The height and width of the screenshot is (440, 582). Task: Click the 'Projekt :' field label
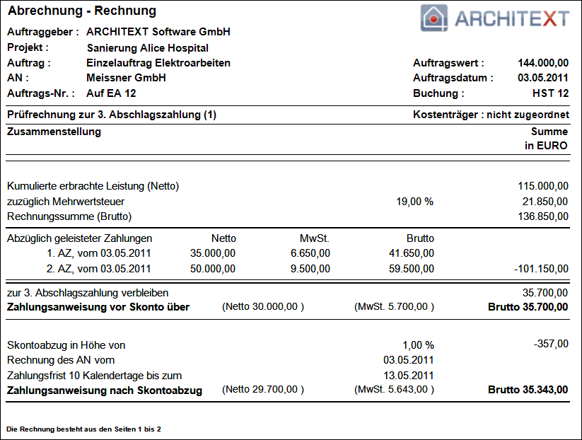[x=28, y=47]
